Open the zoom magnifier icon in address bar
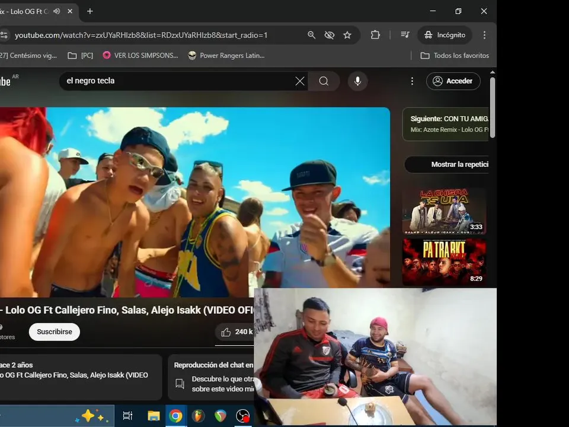 311,35
